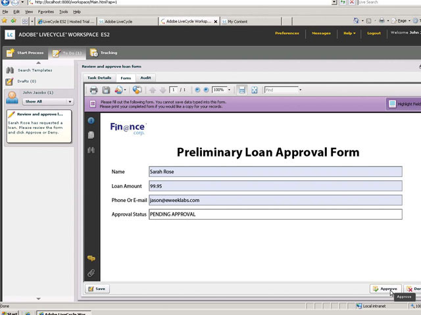Open the Messages link
Screen dimensions: 421x315
[321, 34]
